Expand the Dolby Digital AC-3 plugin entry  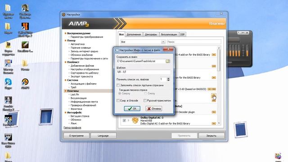tap(128, 121)
